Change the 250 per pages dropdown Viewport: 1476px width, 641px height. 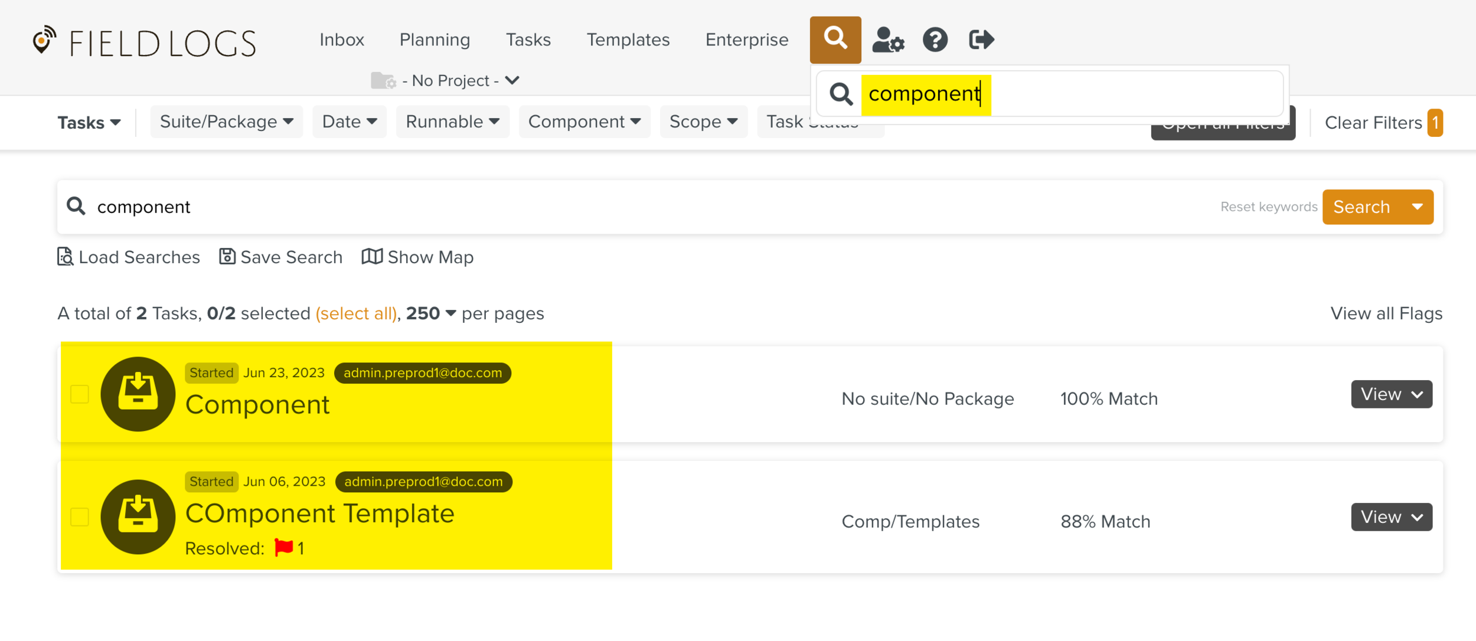[431, 313]
